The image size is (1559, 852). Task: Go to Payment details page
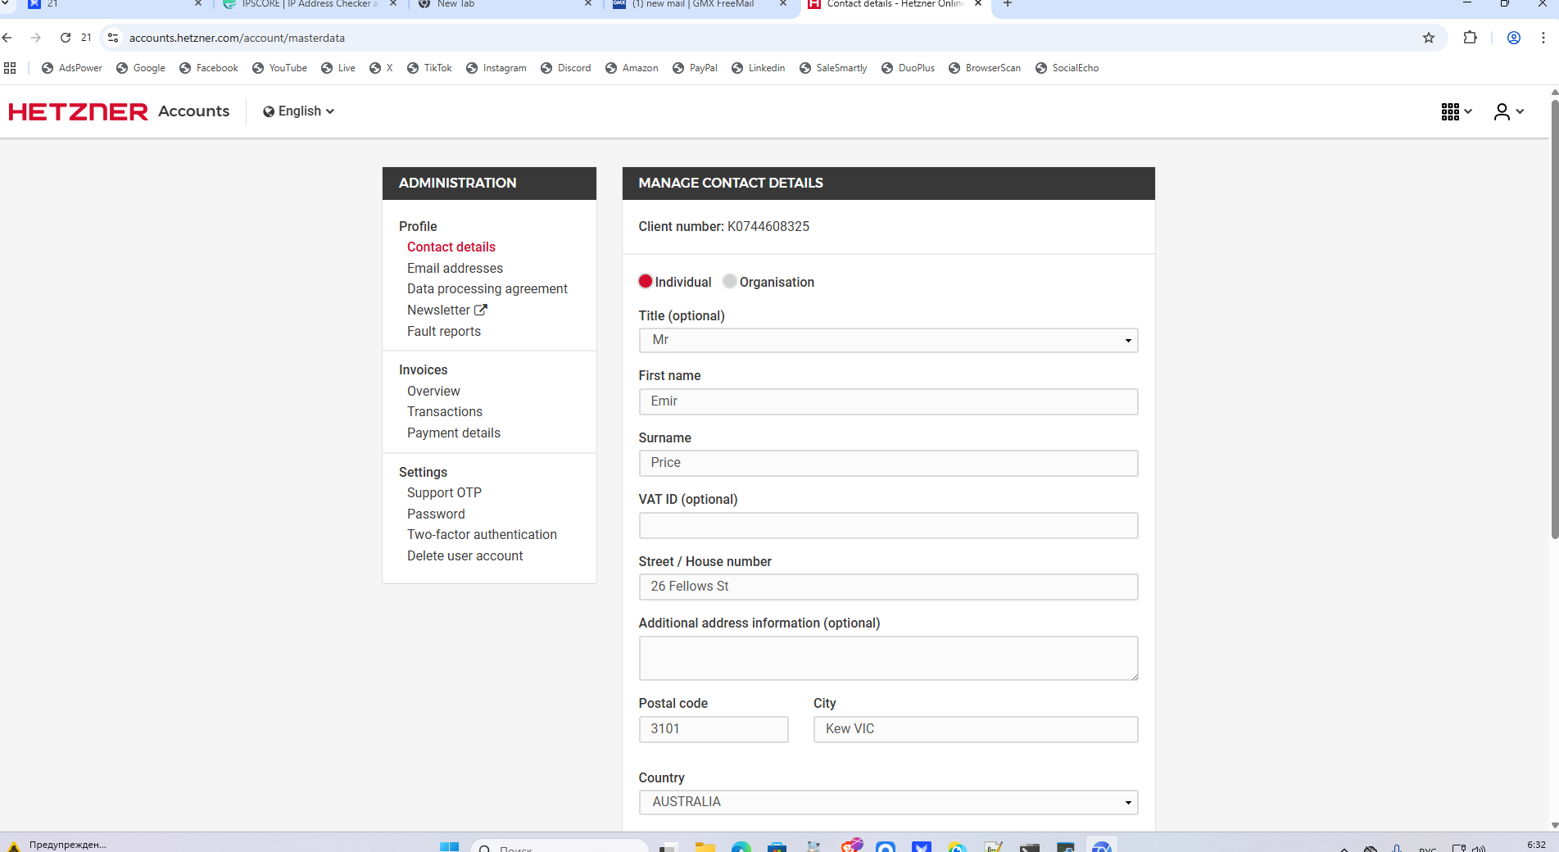pyautogui.click(x=453, y=433)
